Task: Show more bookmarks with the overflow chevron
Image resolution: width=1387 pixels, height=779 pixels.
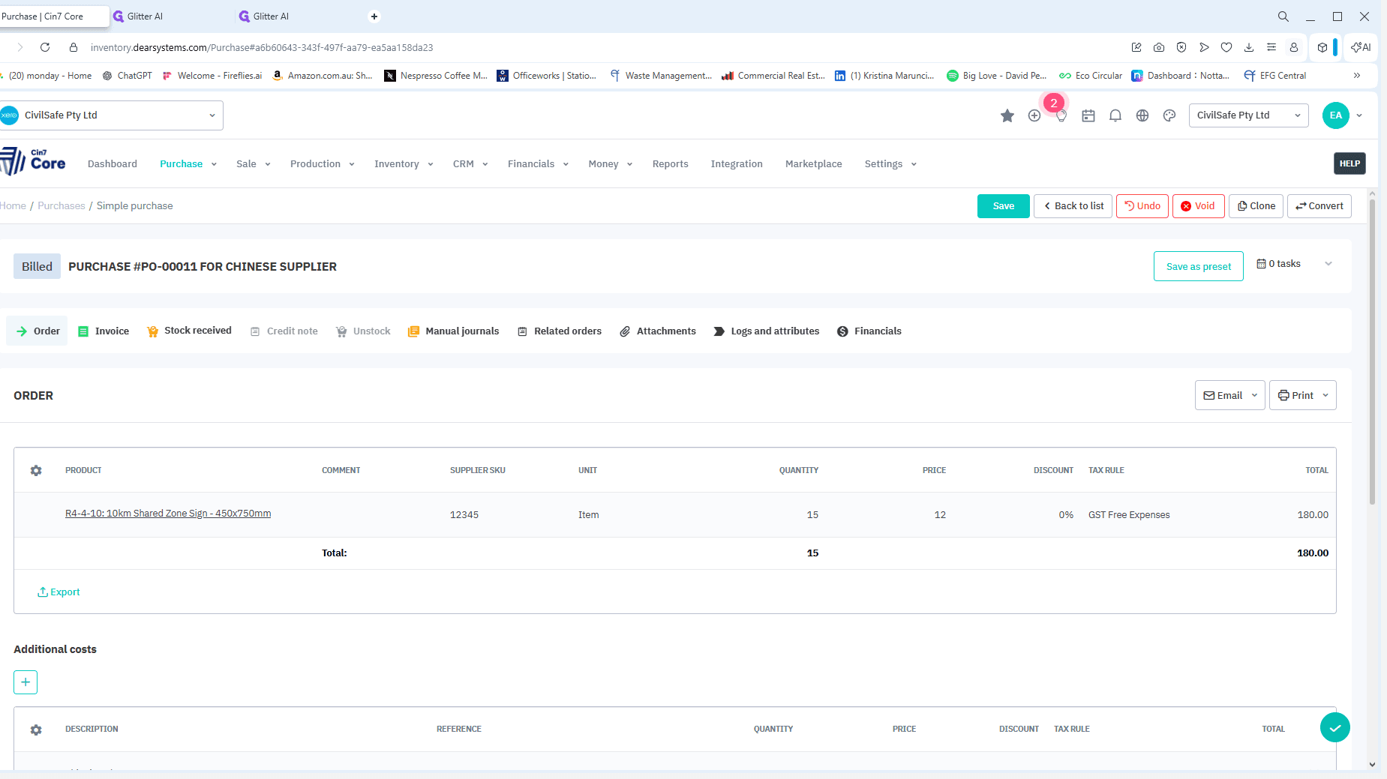Action: point(1357,76)
